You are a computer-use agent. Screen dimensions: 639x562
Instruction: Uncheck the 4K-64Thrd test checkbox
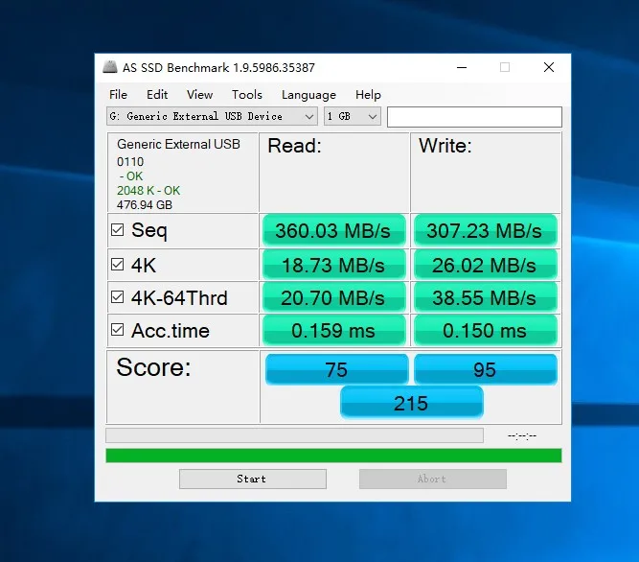tap(118, 297)
